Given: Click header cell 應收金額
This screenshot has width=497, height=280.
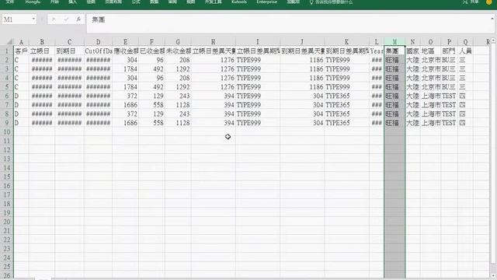Looking at the screenshot, I should [126, 51].
